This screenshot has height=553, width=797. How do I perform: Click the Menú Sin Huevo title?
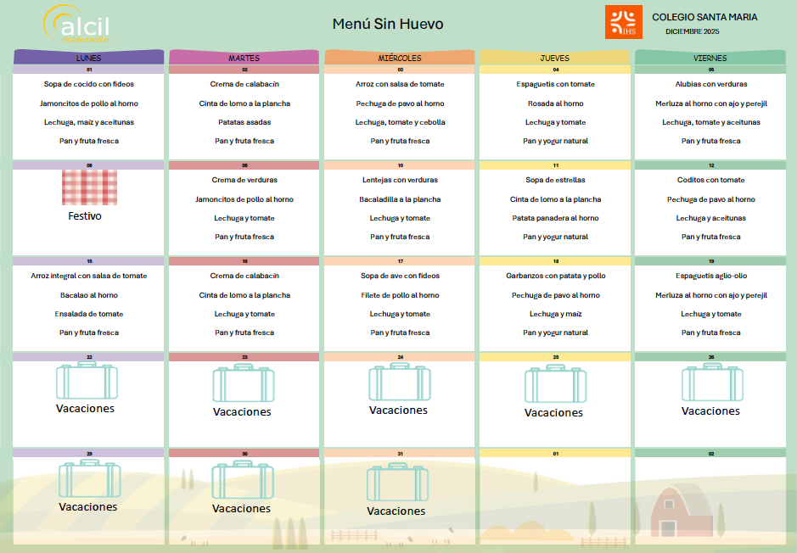point(388,24)
